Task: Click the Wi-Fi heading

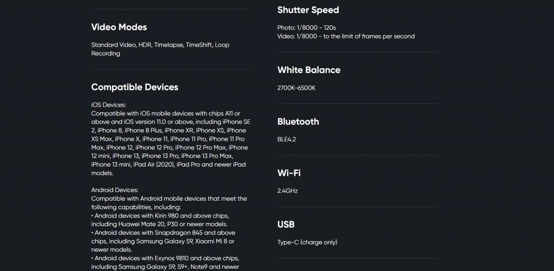Action: [x=289, y=173]
